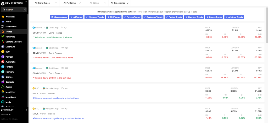
Task: Open the All Timeframes dropdown
Action: tap(120, 3)
